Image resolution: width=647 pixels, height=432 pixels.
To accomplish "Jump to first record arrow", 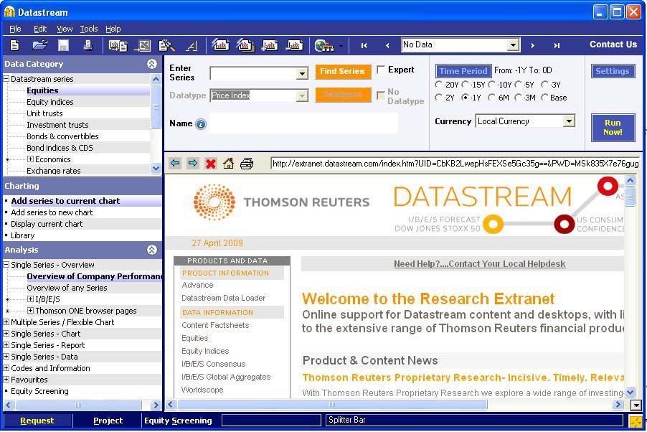I will tap(364, 45).
